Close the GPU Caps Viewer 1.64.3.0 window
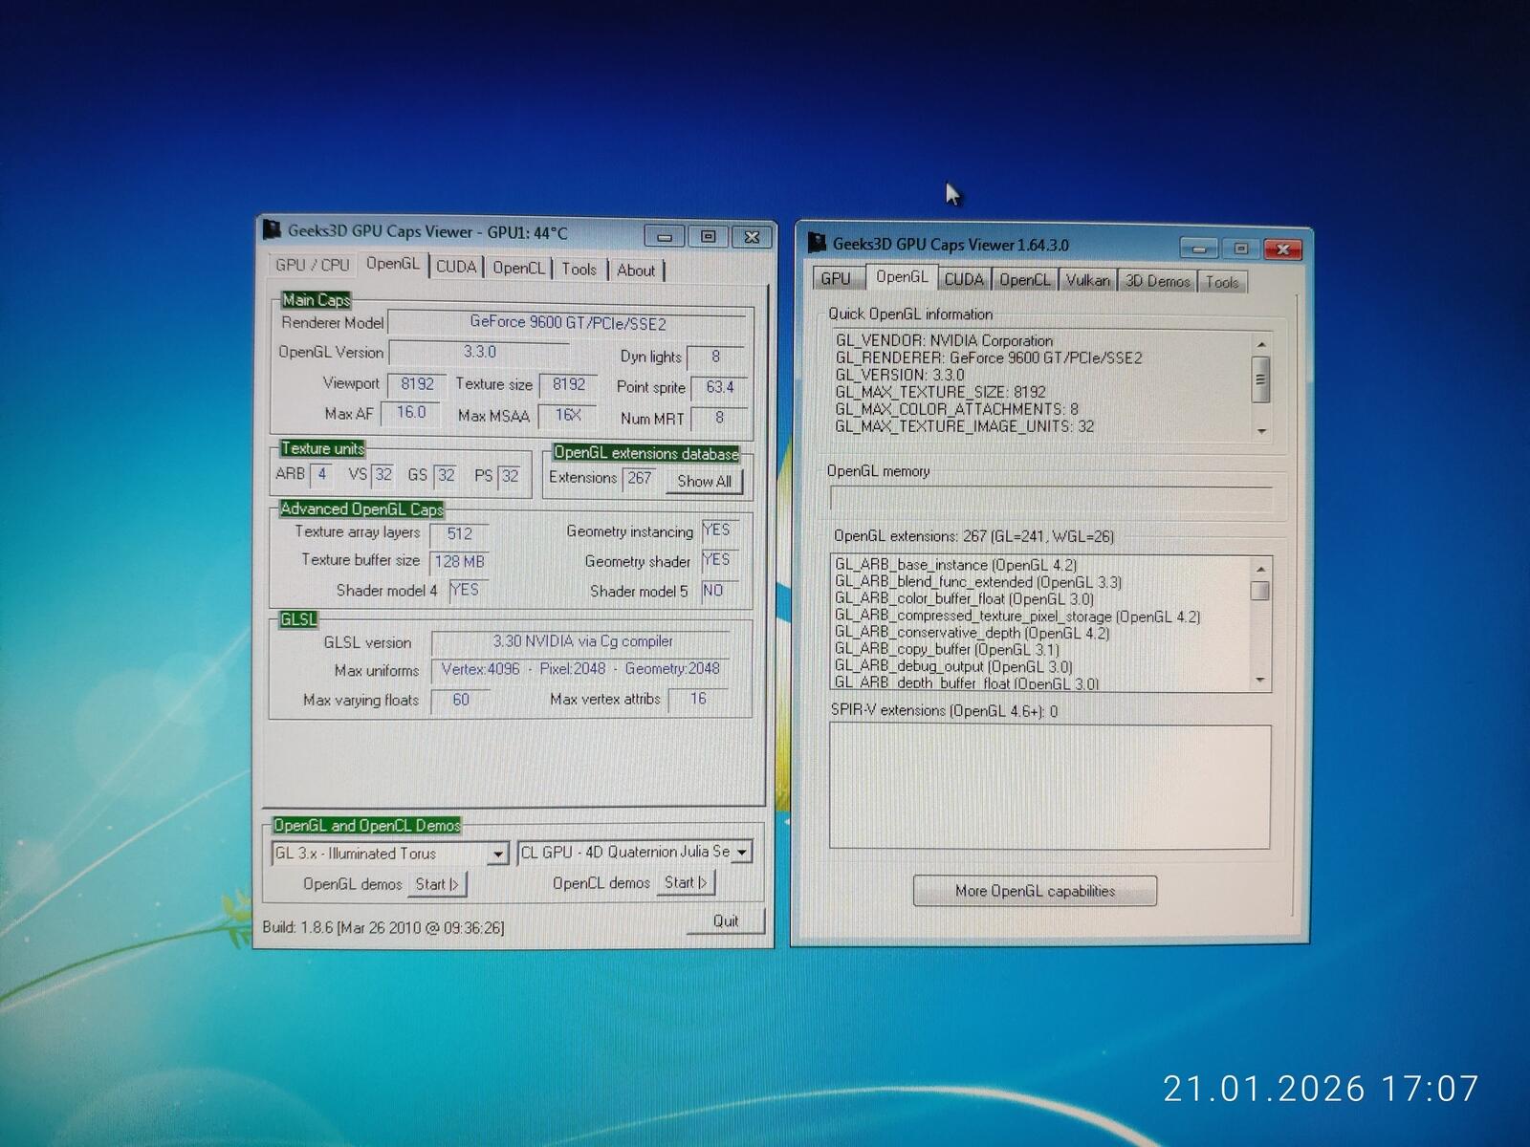Viewport: 1530px width, 1147px height. (x=1283, y=249)
